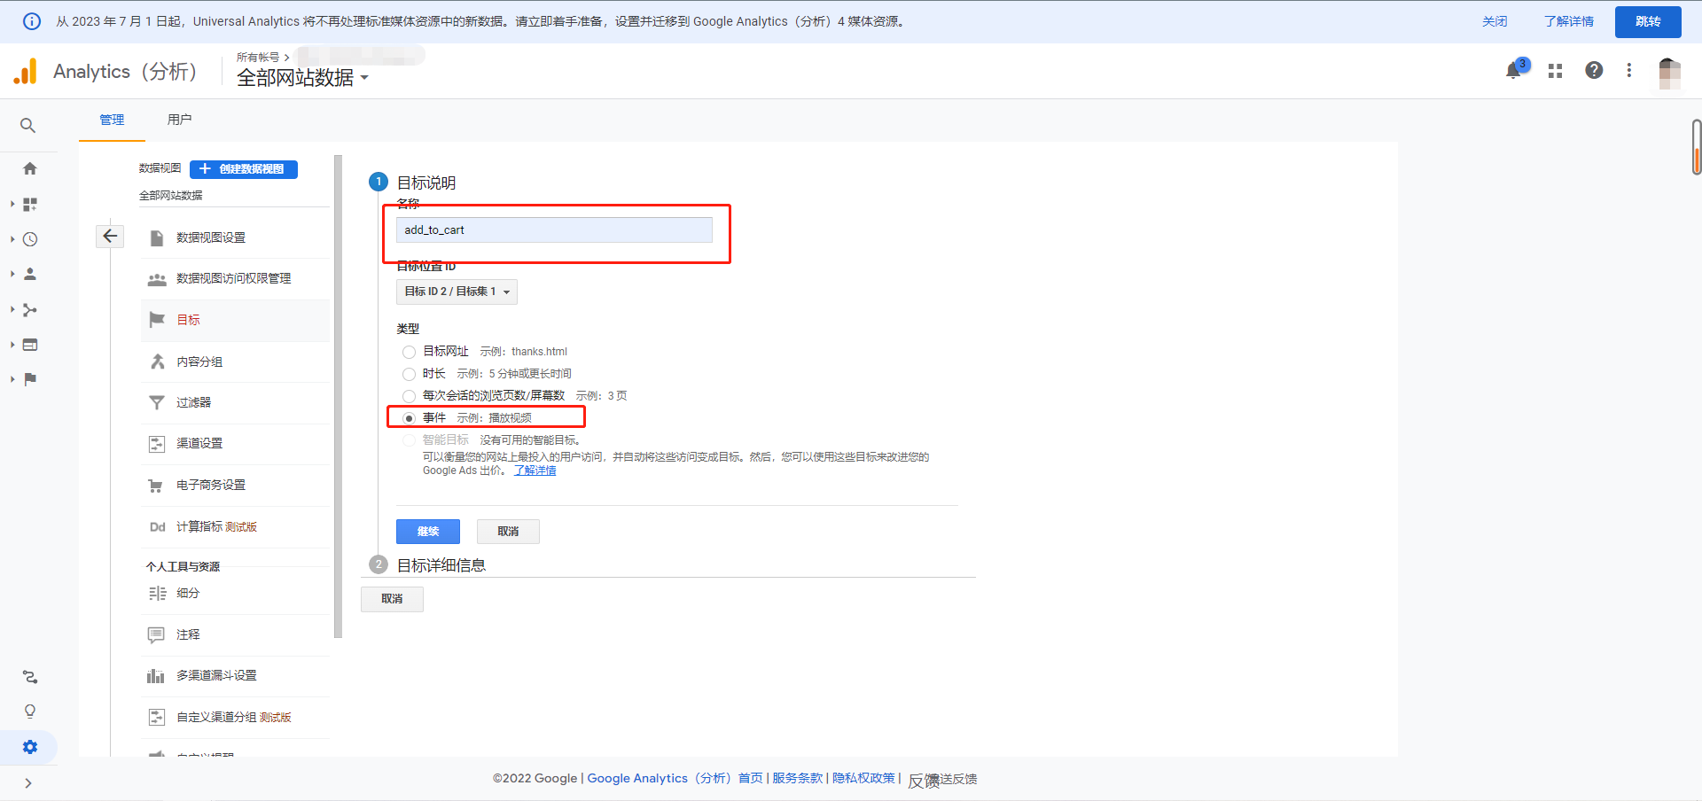Image resolution: width=1702 pixels, height=801 pixels.
Task: Click 取消 button next to 继续
Action: [508, 532]
